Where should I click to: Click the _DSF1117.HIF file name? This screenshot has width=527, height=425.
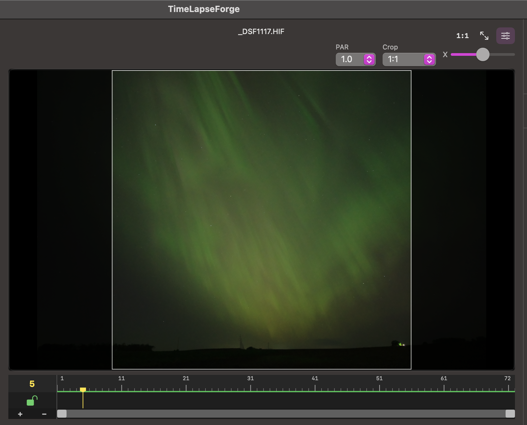point(261,31)
